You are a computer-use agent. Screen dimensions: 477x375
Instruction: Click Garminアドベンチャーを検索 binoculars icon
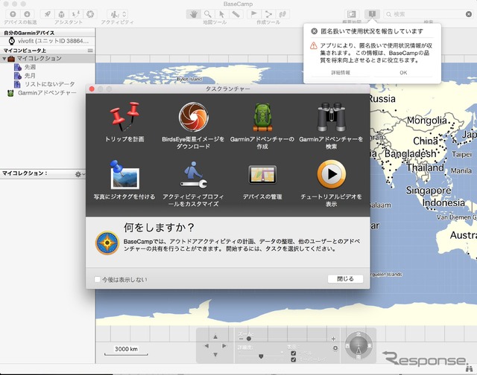pos(331,117)
